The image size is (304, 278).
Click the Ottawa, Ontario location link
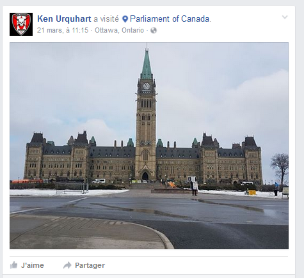119,30
